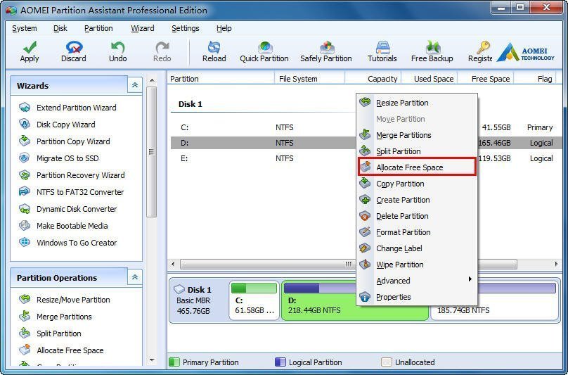Screen dimensions: 568x375
Task: Select Delete Partition in context menu
Action: [417, 216]
